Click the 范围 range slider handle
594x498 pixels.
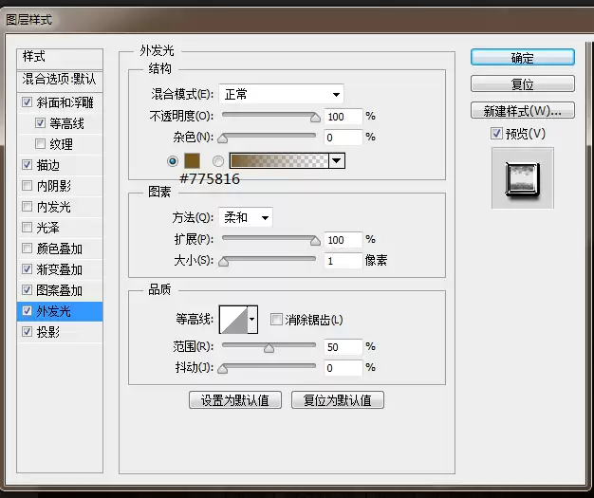click(269, 348)
